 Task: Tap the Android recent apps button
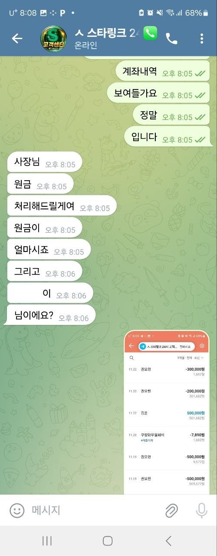tap(47, 540)
